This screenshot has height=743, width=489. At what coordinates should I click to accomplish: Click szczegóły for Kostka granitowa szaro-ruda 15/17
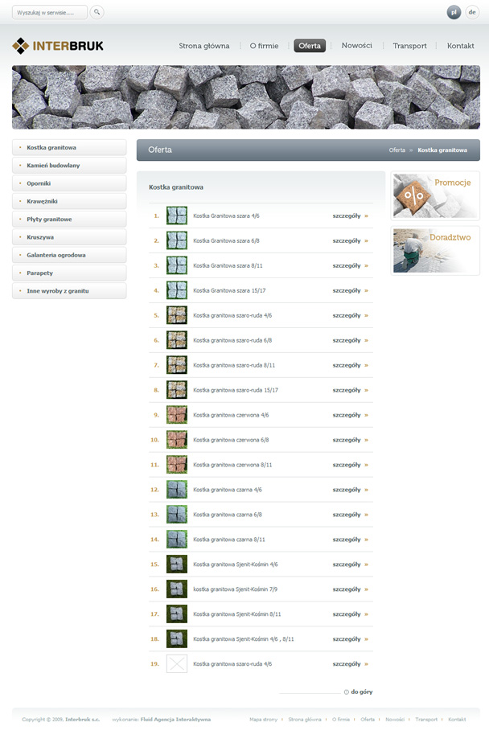tap(350, 390)
